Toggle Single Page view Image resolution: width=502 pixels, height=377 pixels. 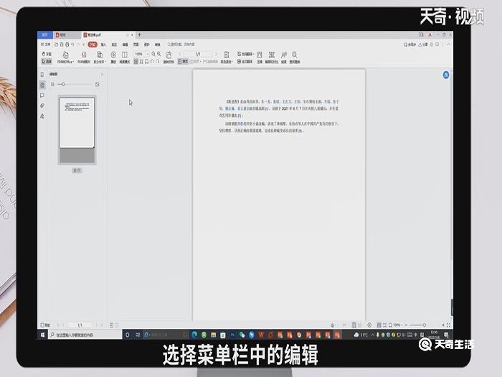[183, 61]
